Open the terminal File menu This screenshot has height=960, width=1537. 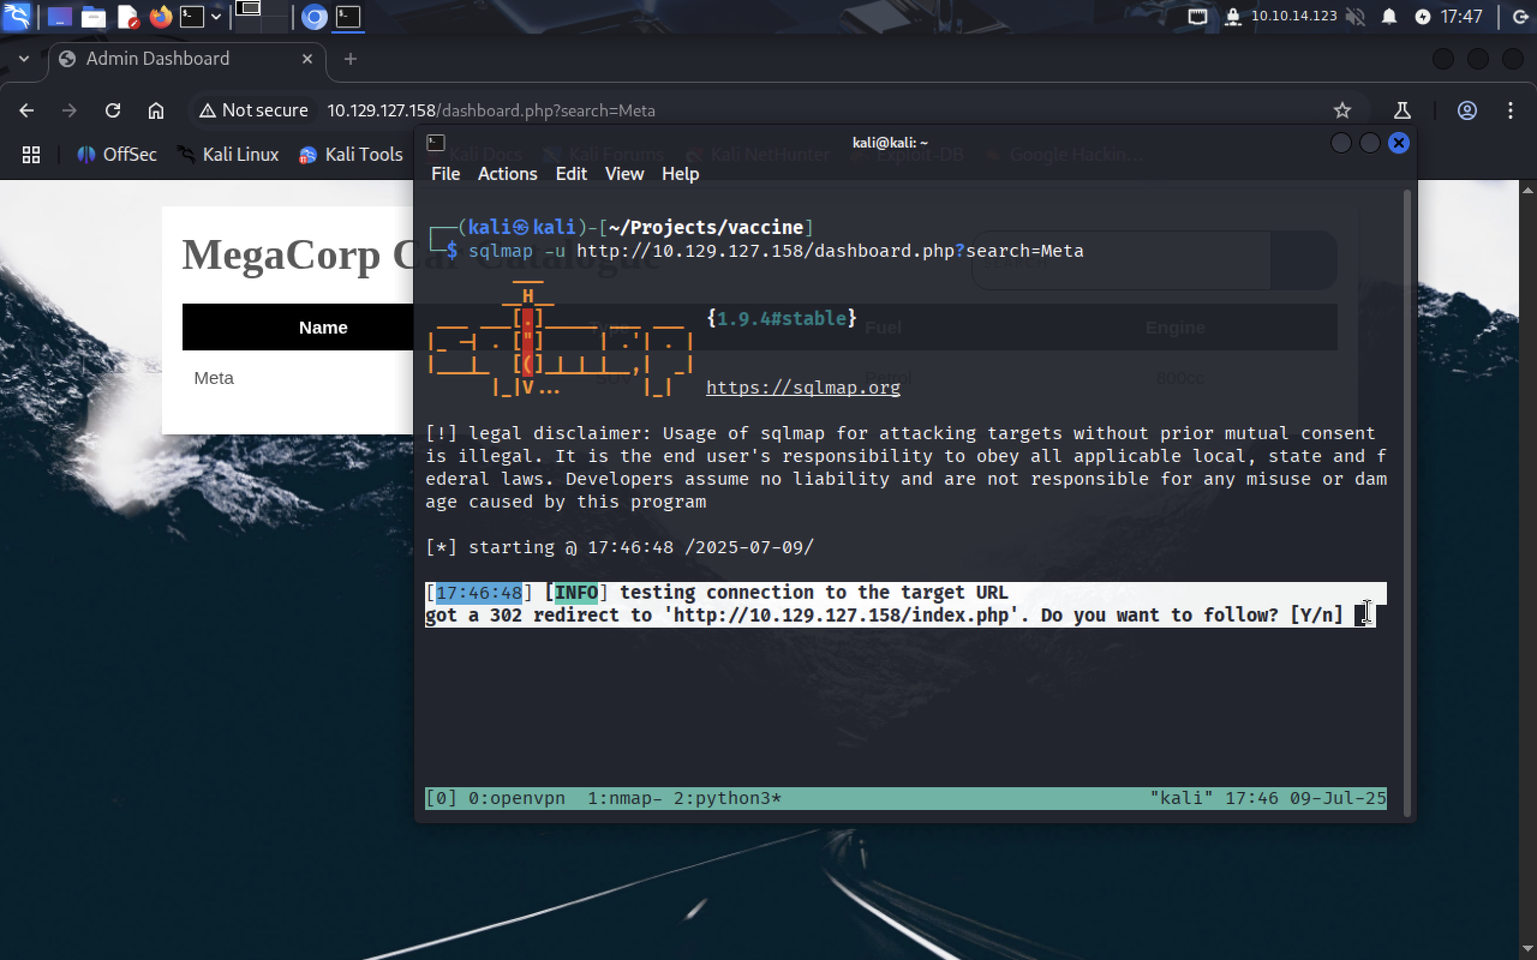pos(445,174)
